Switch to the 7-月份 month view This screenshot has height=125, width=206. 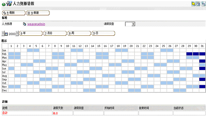[x=55, y=33]
